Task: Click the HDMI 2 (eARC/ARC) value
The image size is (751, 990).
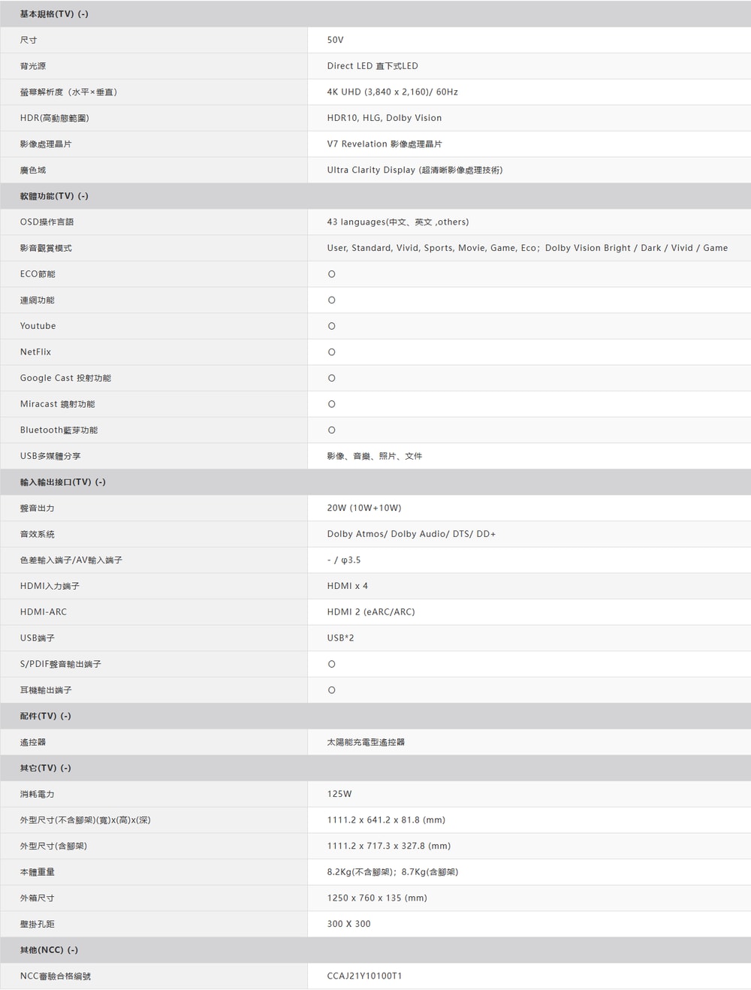Action: (371, 612)
